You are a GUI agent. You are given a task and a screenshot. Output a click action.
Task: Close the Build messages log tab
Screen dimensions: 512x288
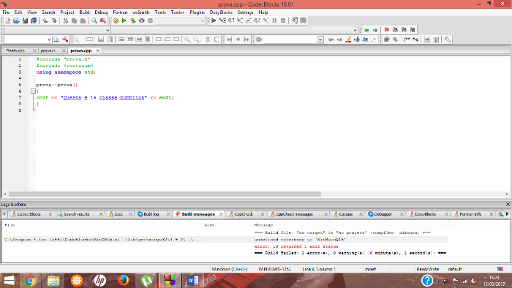pyautogui.click(x=221, y=214)
